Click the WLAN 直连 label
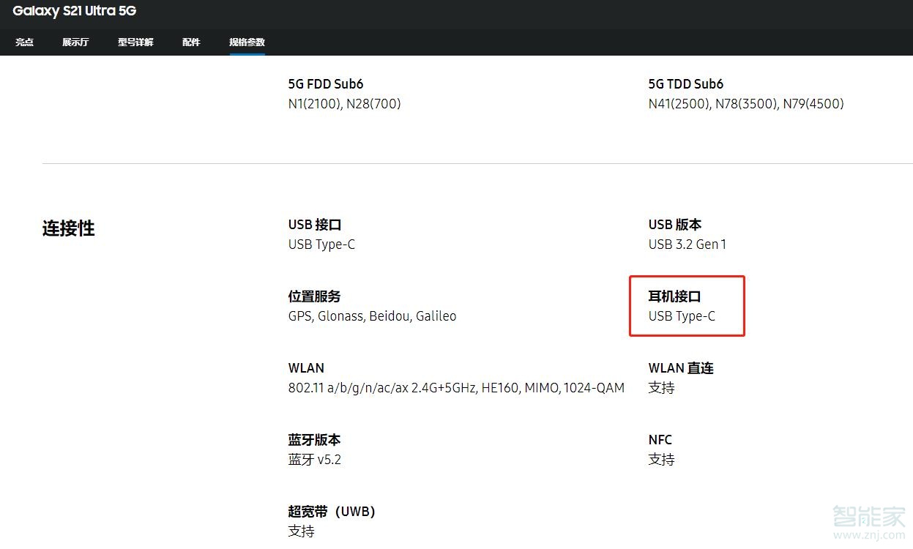This screenshot has width=913, height=549. 681,368
